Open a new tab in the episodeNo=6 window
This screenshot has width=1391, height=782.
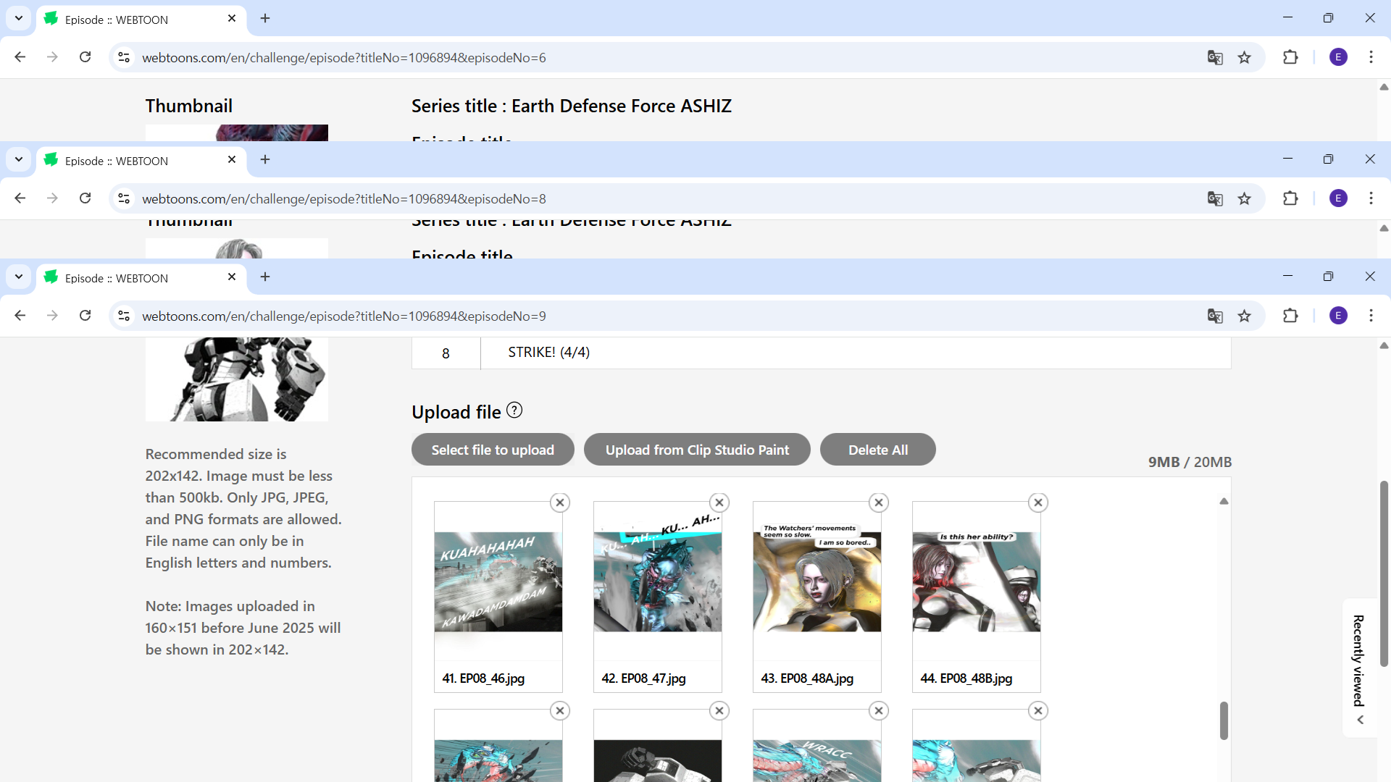(x=265, y=18)
